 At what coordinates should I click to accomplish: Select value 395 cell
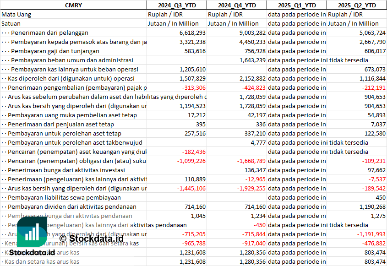coord(177,125)
